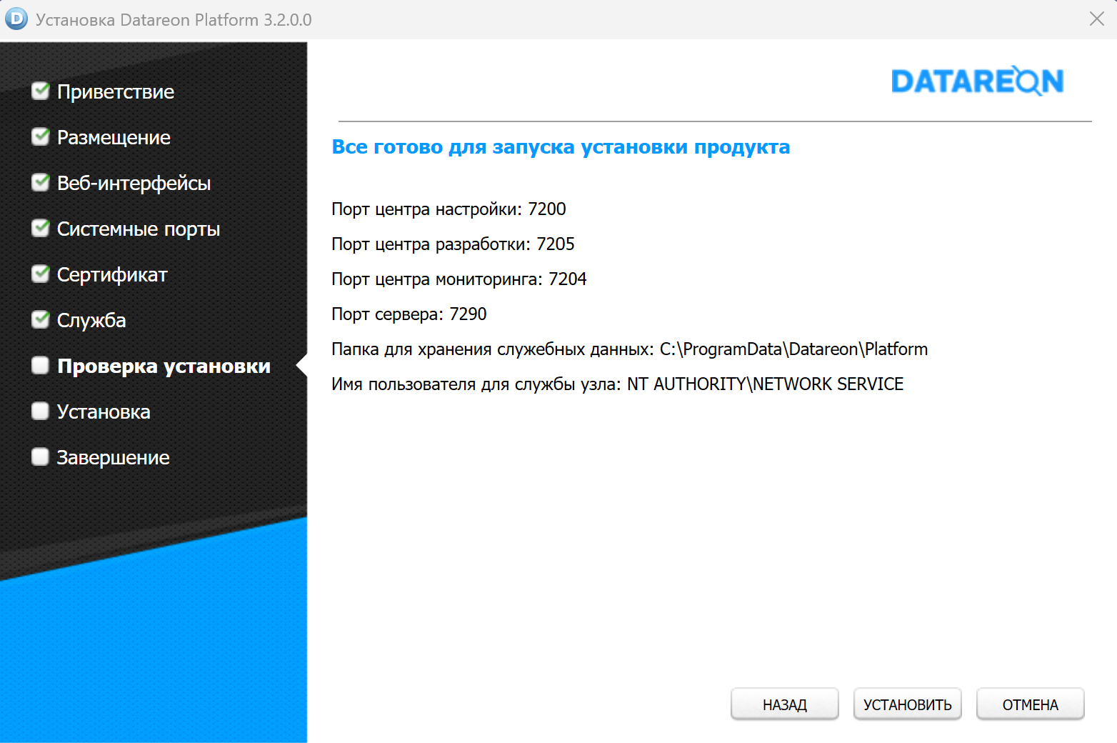
Task: Click the checkmark next to Веб-интерфейсы
Action: pos(41,183)
